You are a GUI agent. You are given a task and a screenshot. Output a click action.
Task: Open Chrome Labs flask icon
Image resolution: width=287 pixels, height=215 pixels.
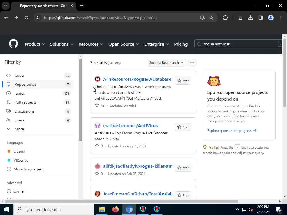point(240,18)
